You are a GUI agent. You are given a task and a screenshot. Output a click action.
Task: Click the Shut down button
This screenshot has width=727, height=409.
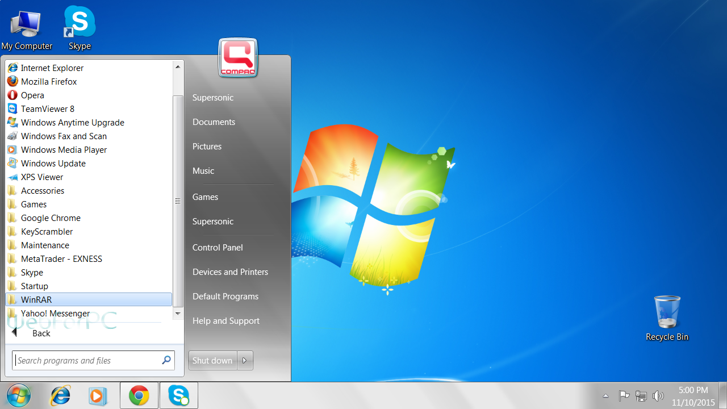(212, 360)
